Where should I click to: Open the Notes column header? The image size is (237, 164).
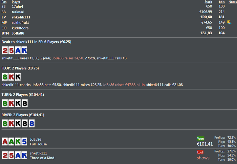(x=232, y=2)
